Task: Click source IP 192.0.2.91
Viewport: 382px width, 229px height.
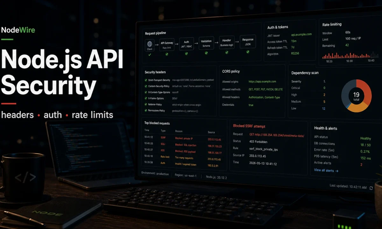Action: coord(214,166)
